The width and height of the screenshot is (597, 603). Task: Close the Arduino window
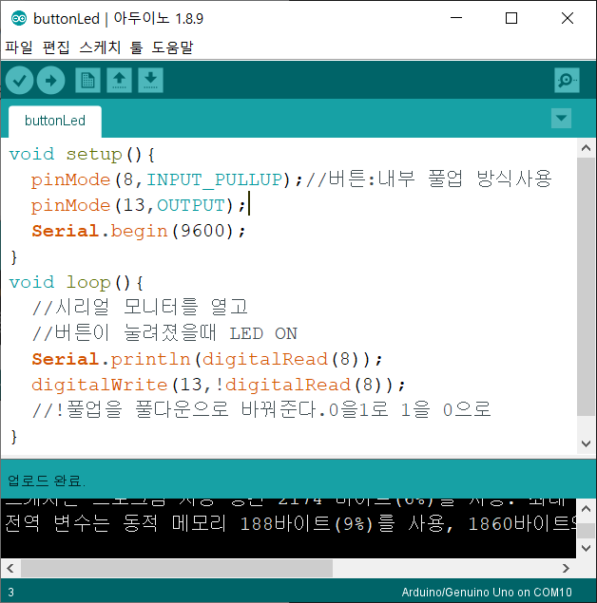(x=568, y=18)
